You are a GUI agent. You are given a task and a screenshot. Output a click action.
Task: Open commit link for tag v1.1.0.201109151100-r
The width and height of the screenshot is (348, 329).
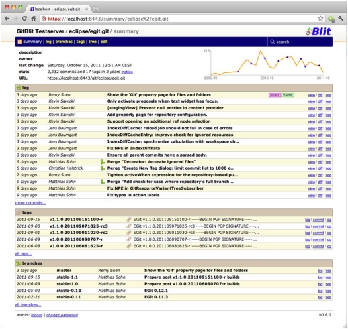click(x=318, y=220)
